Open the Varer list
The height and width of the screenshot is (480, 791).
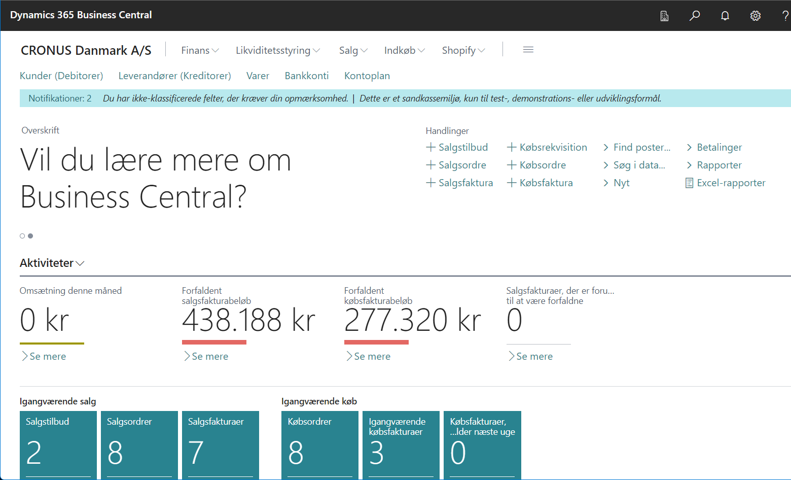tap(258, 76)
